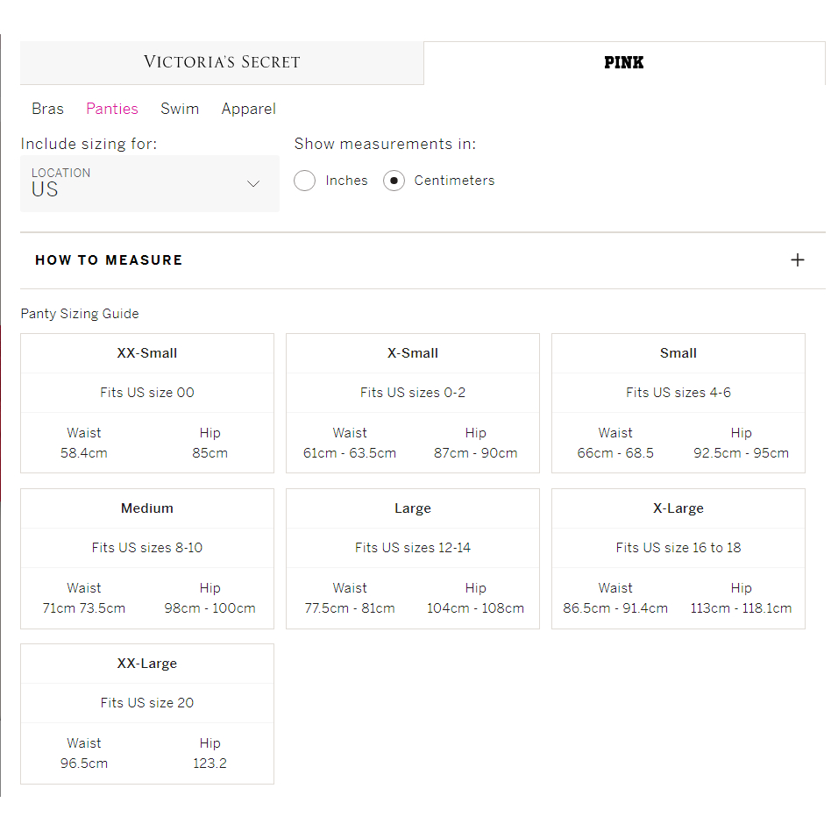Select the XX-Large size card waist measurement
This screenshot has width=831, height=831.
tap(83, 752)
